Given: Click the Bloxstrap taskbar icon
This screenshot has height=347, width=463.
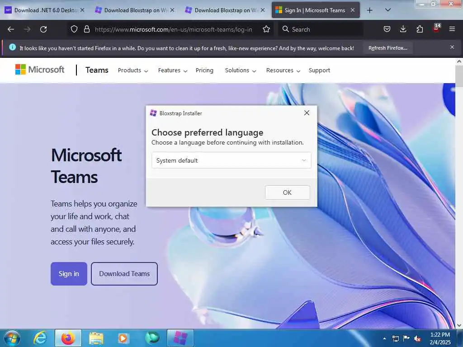Looking at the screenshot, I should pos(180,338).
